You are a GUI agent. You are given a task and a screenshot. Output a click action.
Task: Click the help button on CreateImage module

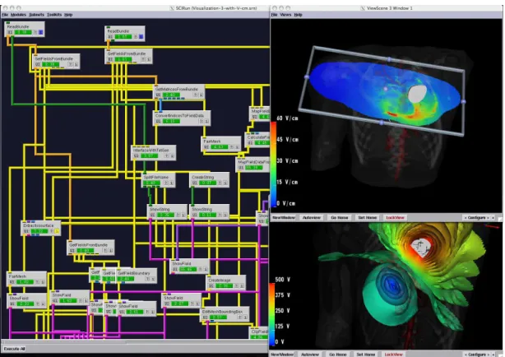(236, 285)
